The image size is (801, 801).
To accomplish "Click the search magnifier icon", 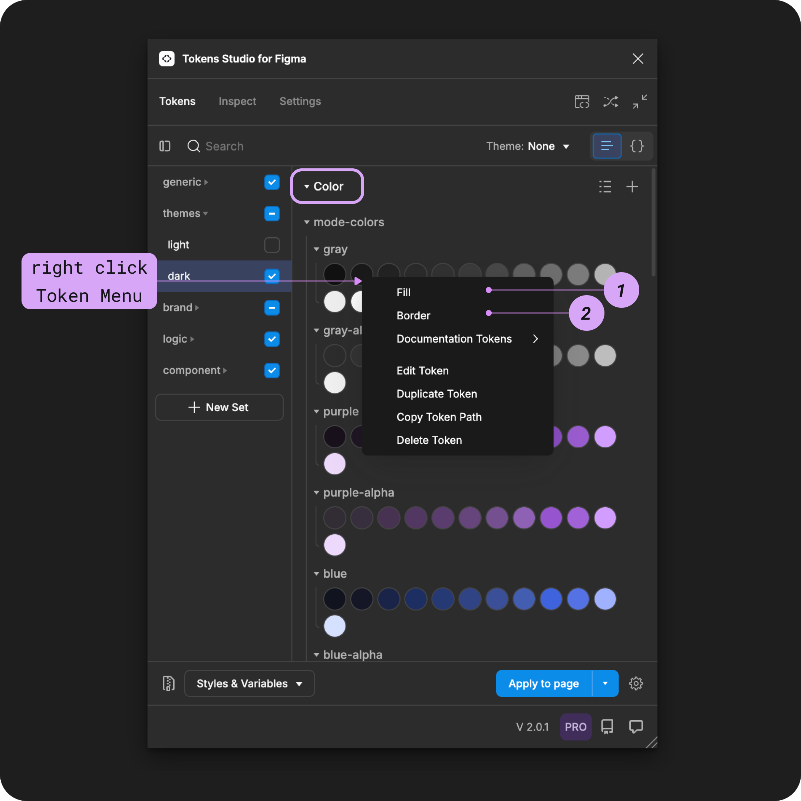I will tap(194, 146).
